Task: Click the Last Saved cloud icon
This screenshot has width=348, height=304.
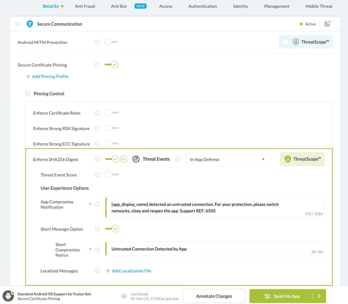Action: point(124,296)
